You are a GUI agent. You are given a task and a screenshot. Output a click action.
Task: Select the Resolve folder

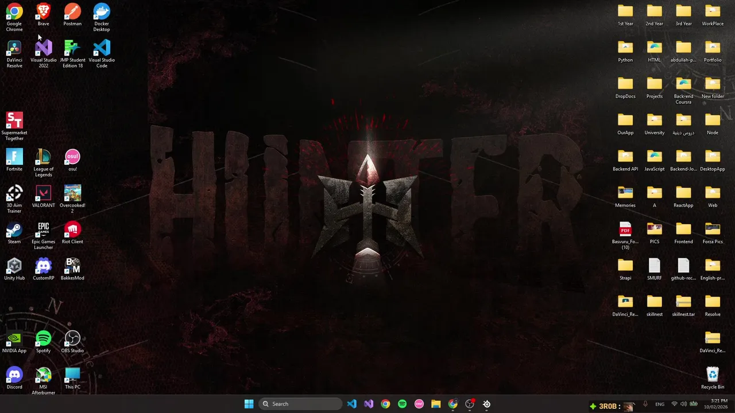click(x=713, y=305)
